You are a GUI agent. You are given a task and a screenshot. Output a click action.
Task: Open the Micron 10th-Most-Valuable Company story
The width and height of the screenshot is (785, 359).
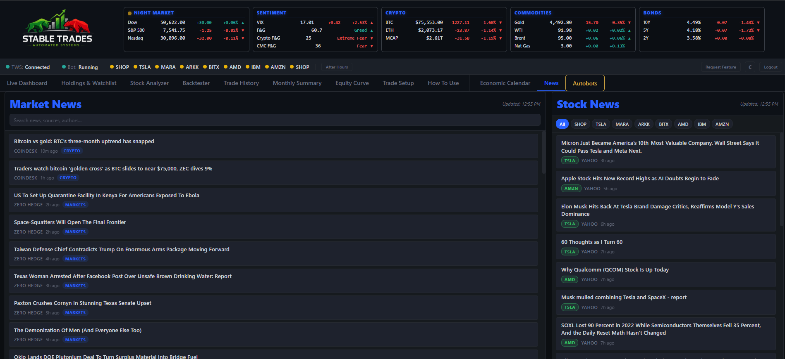pyautogui.click(x=665, y=151)
